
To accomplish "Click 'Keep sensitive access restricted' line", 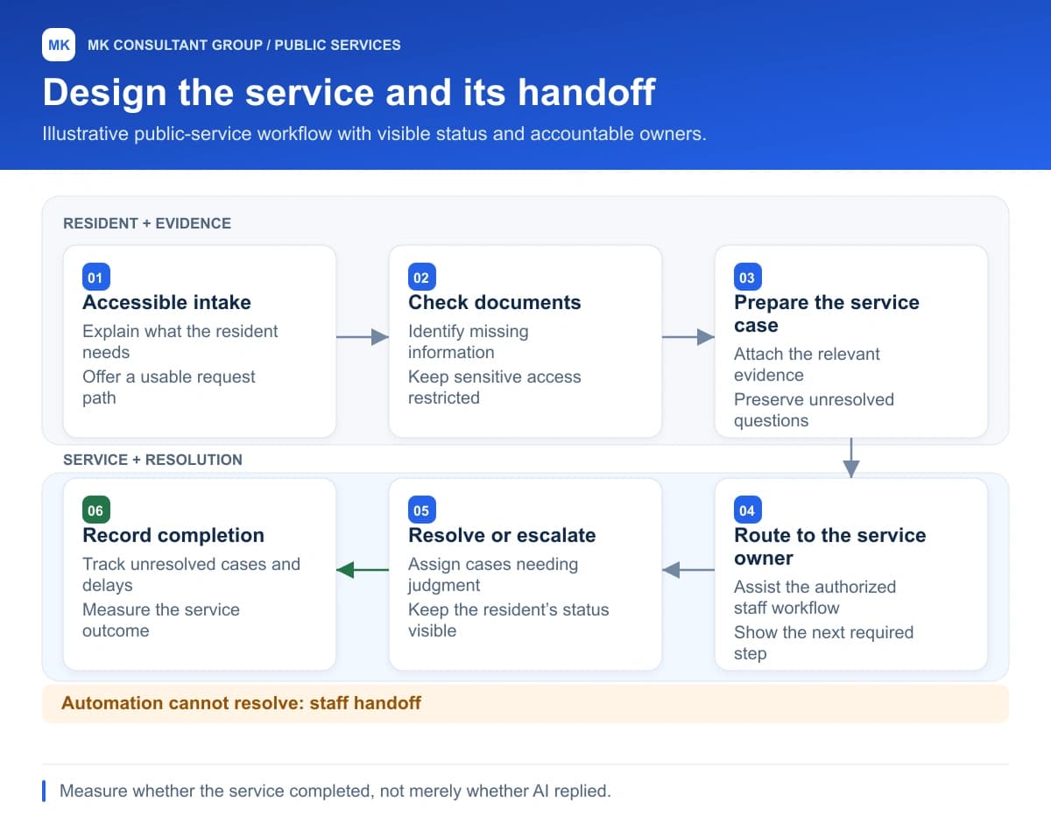I will coord(495,387).
